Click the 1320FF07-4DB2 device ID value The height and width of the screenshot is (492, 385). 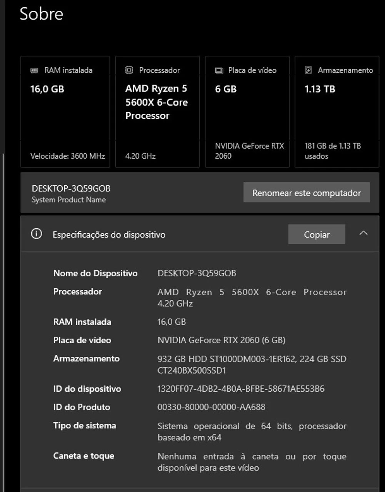(241, 389)
